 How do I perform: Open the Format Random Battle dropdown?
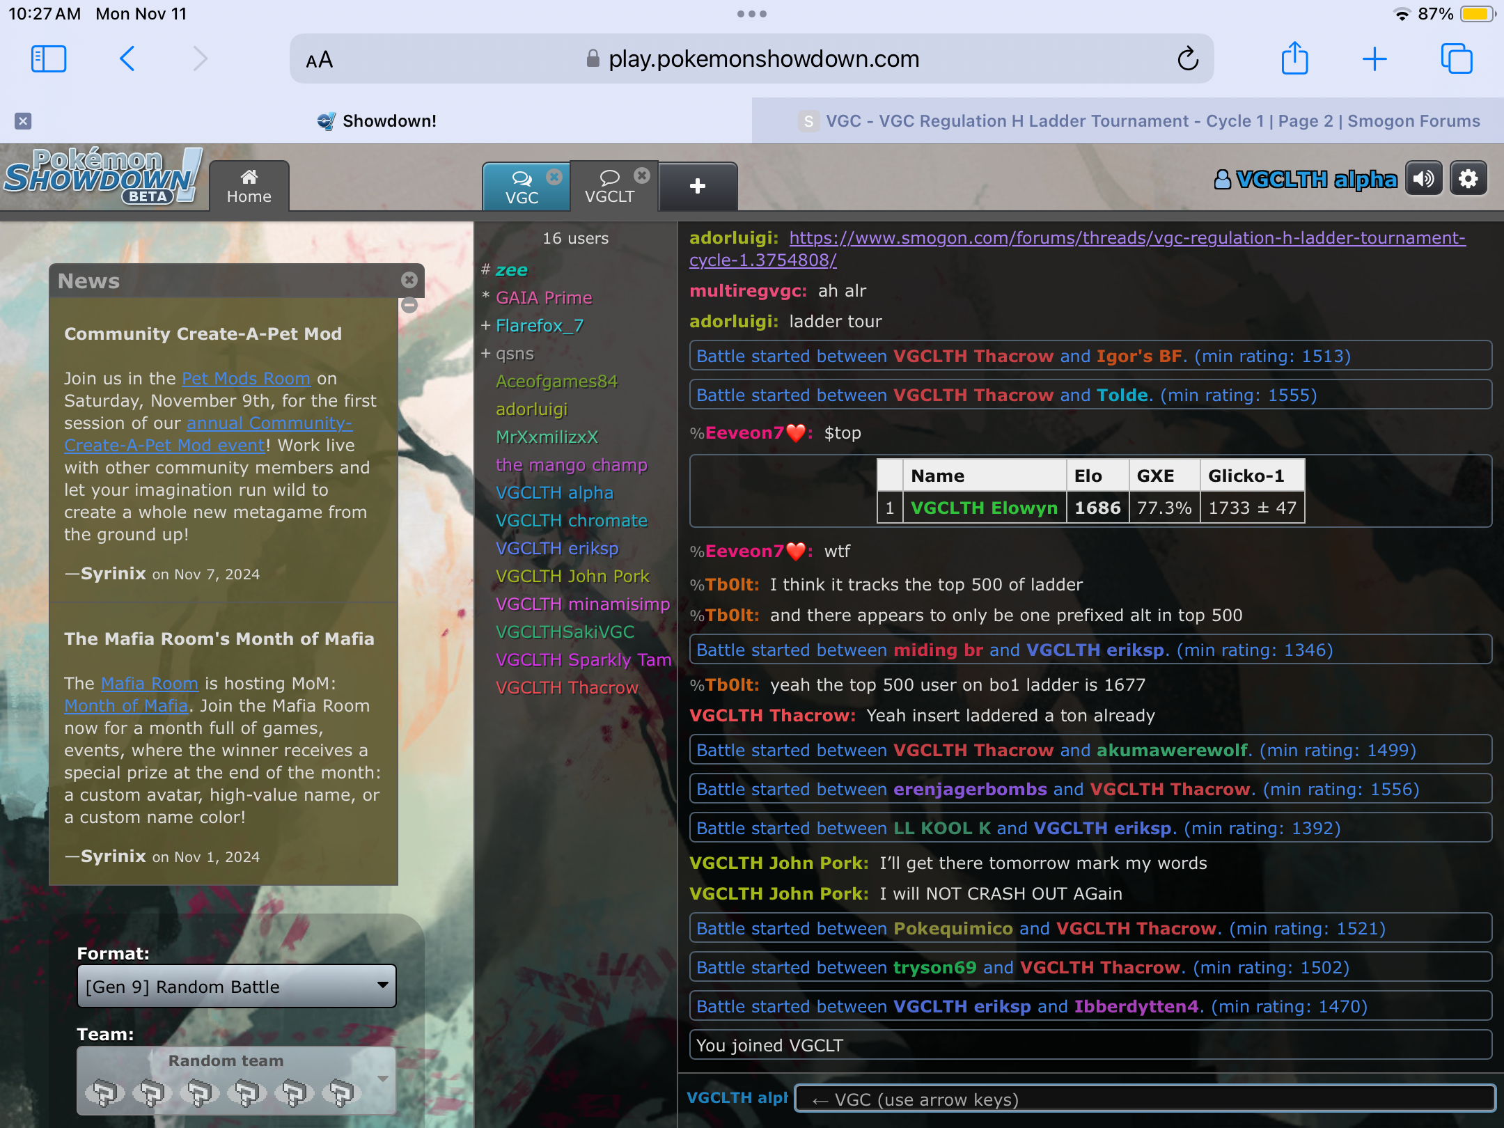pos(236,986)
